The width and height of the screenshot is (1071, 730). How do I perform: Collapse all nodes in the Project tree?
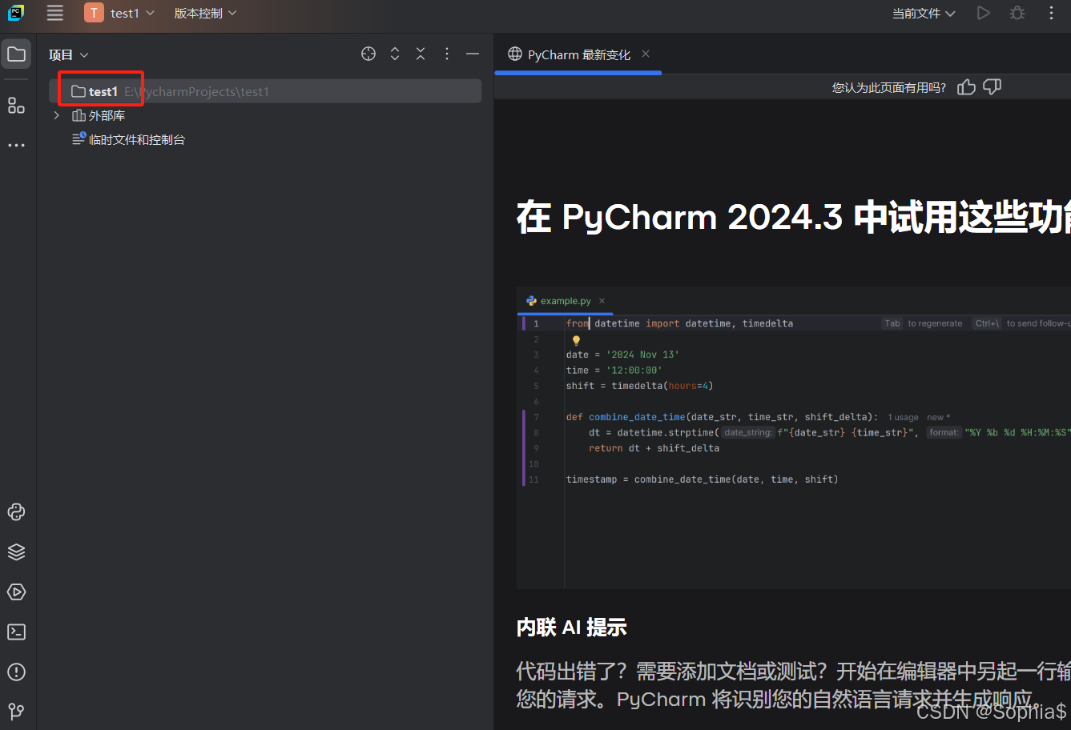(x=420, y=54)
